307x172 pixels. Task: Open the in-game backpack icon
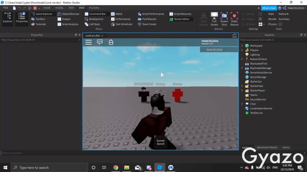[x=111, y=42]
